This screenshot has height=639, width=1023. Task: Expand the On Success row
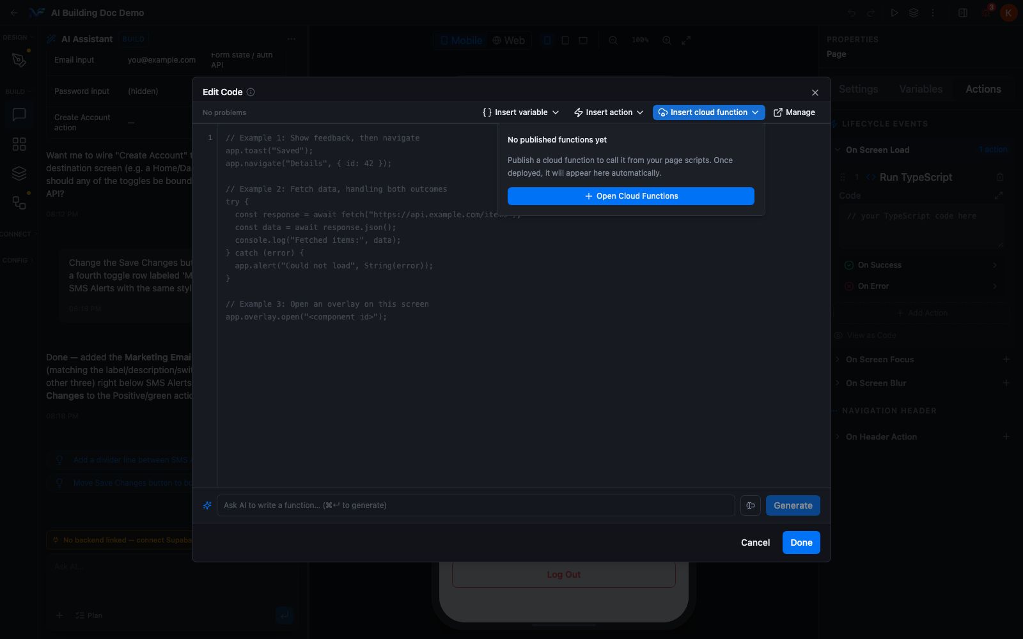click(921, 265)
